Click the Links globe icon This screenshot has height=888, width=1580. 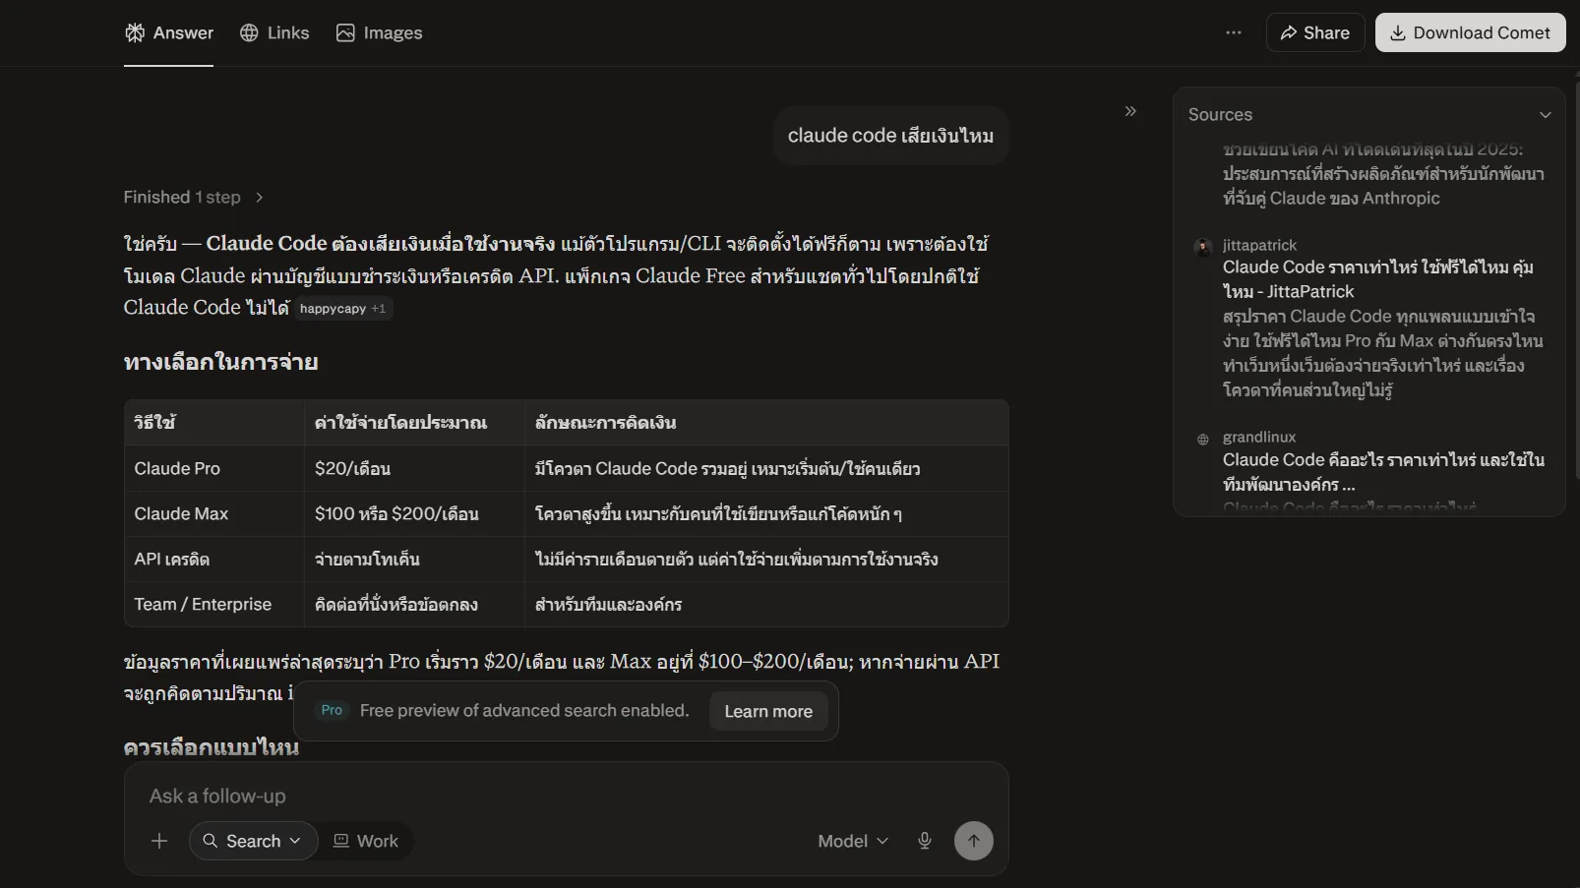(249, 32)
